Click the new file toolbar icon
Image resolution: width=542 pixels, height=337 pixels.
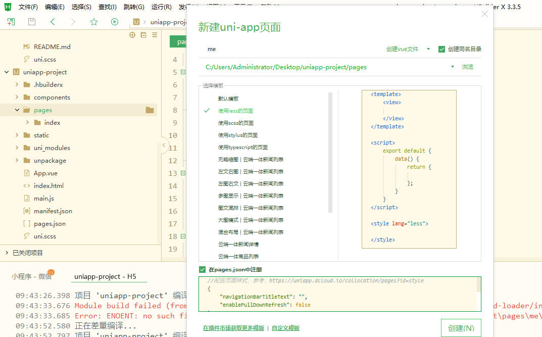[x=11, y=22]
